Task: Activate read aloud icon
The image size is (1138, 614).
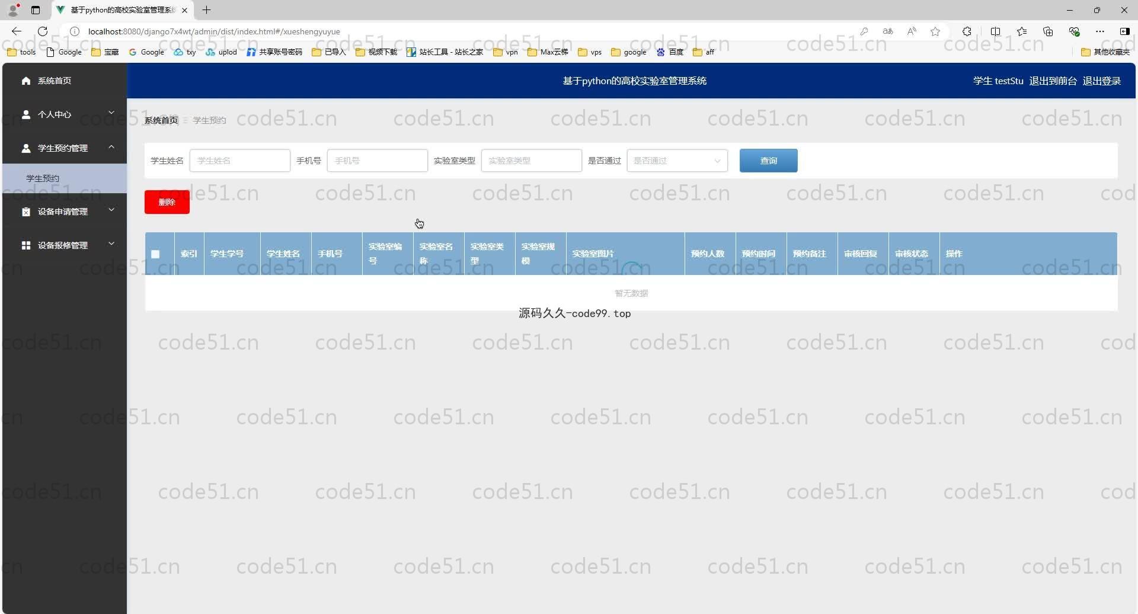Action: pos(912,31)
